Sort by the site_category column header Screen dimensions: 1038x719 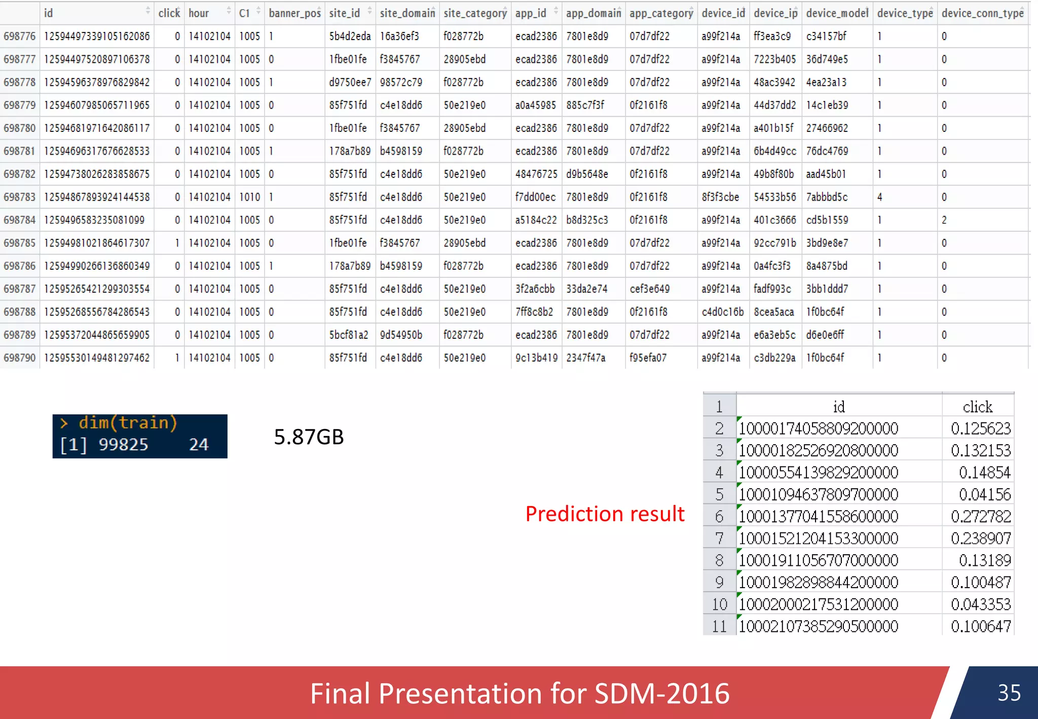click(x=475, y=13)
